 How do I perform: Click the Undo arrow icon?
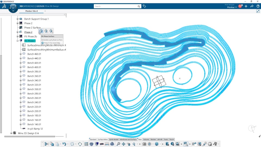(x=64, y=144)
